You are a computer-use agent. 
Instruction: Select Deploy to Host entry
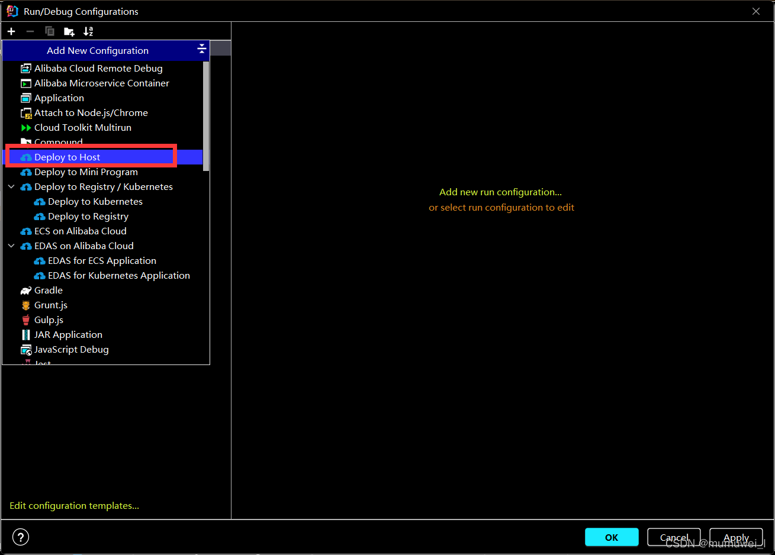tap(67, 157)
